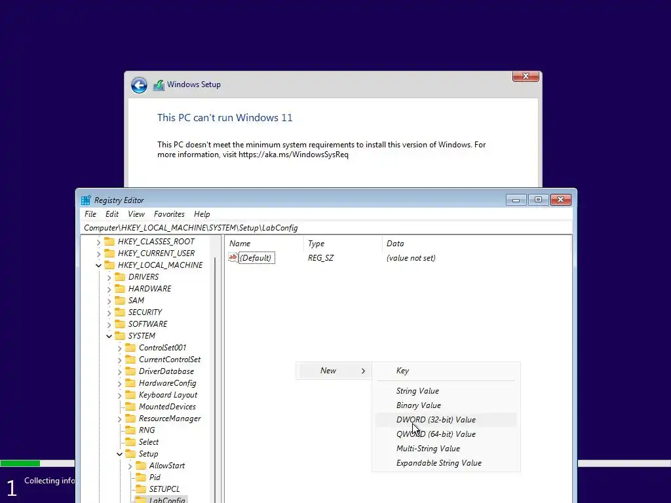This screenshot has width=671, height=503.
Task: Expand the ControlSet001 key arrow
Action: (119, 348)
